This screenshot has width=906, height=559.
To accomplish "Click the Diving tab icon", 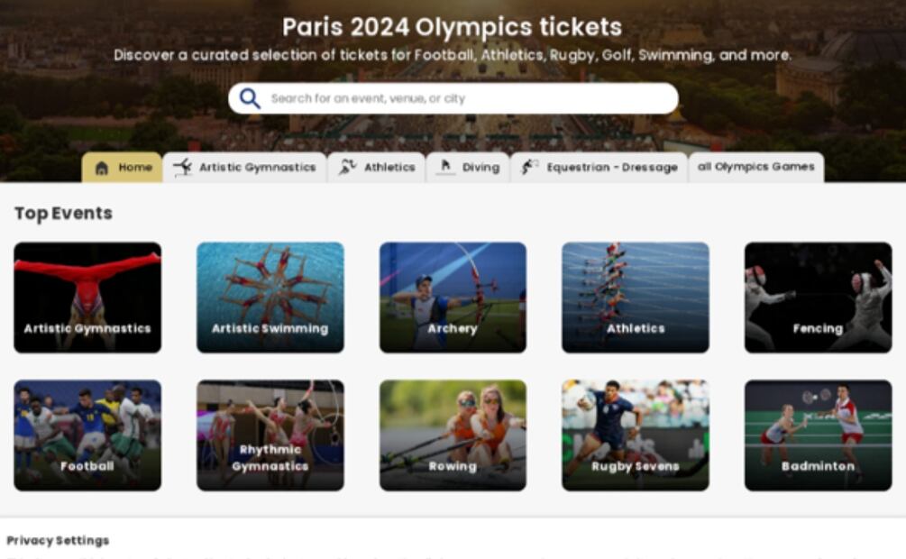I will click(x=445, y=167).
